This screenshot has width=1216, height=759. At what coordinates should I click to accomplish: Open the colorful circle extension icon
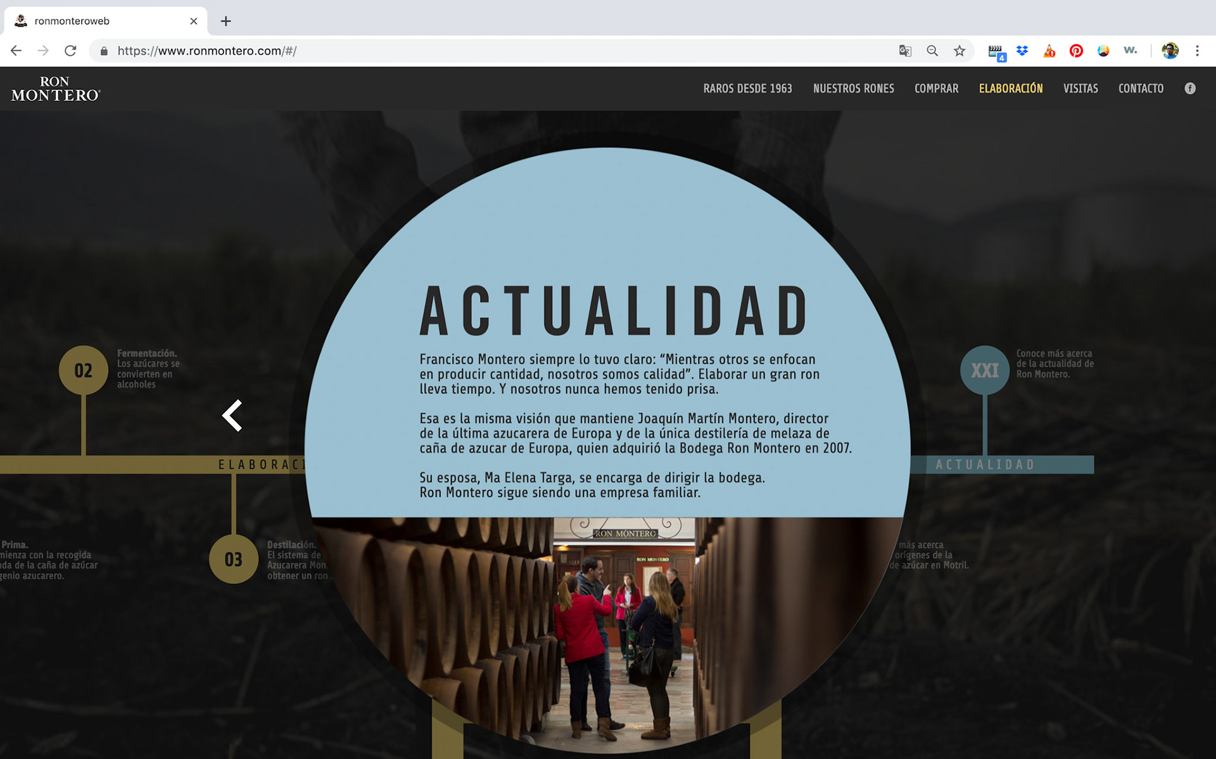(x=1103, y=51)
